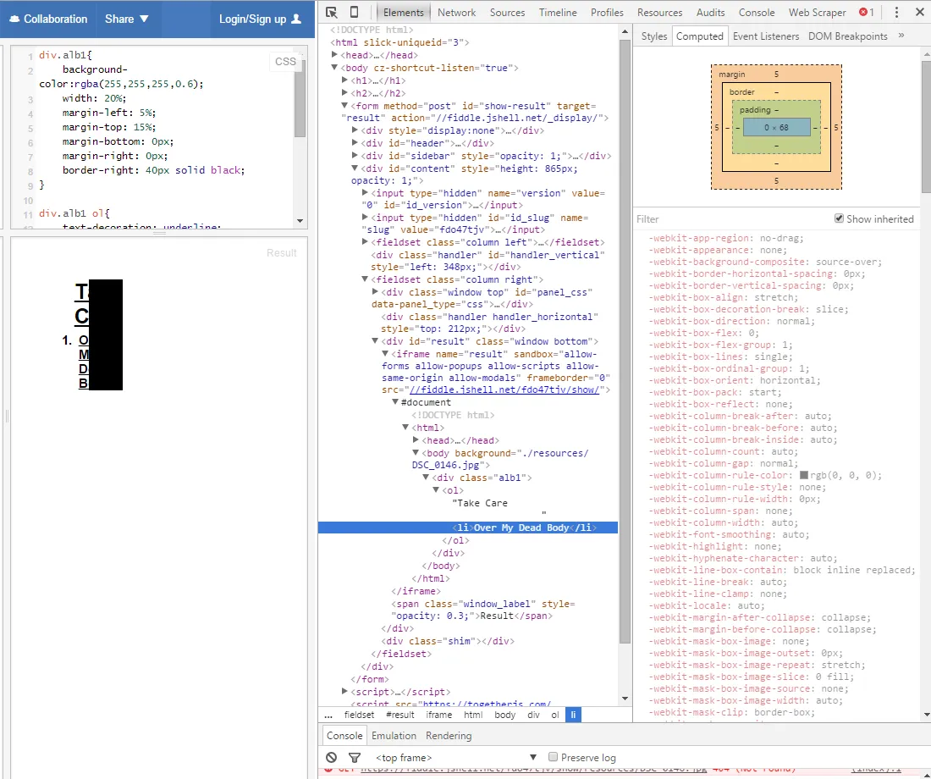Toggle device mode phone icon
The height and width of the screenshot is (779, 931).
(354, 13)
